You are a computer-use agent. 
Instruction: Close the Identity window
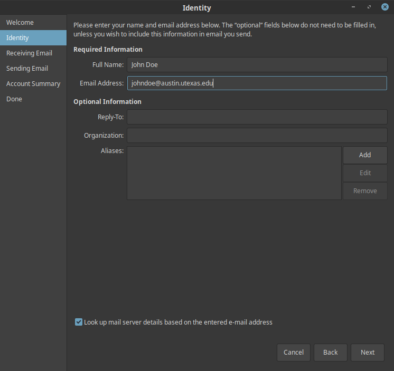click(384, 7)
